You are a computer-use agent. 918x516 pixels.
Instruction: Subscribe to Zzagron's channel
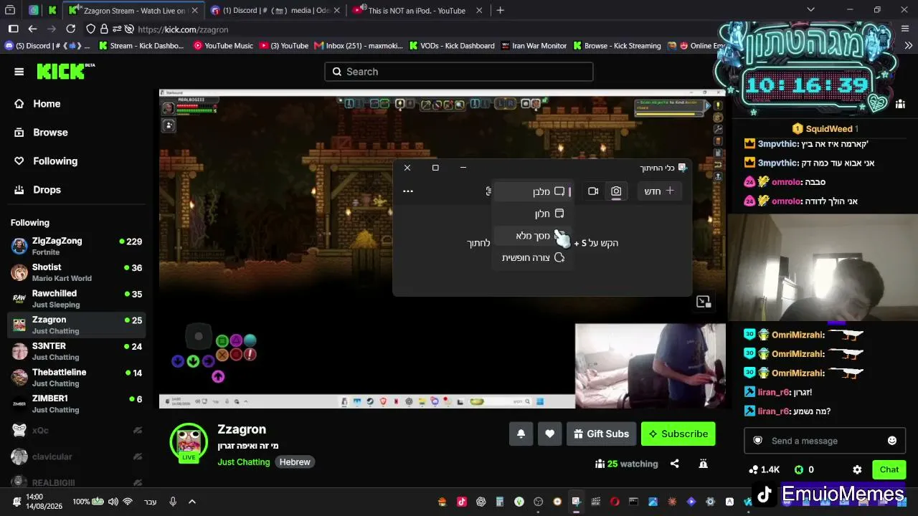tap(678, 434)
